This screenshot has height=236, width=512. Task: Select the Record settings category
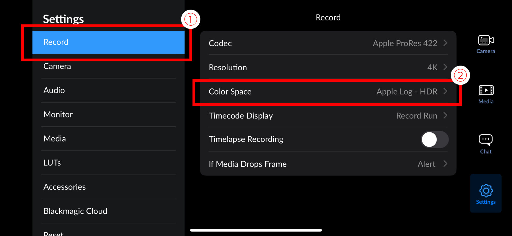pos(108,42)
